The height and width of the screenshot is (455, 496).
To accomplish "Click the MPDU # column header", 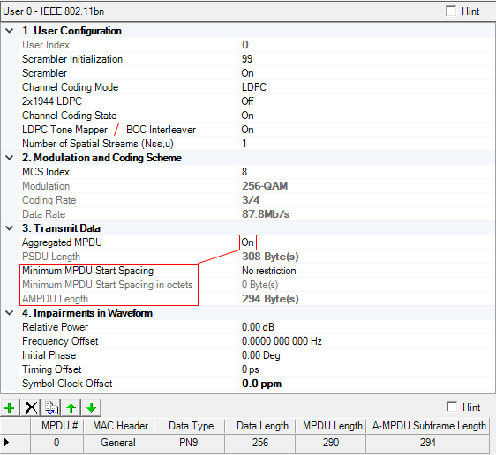I will click(57, 426).
